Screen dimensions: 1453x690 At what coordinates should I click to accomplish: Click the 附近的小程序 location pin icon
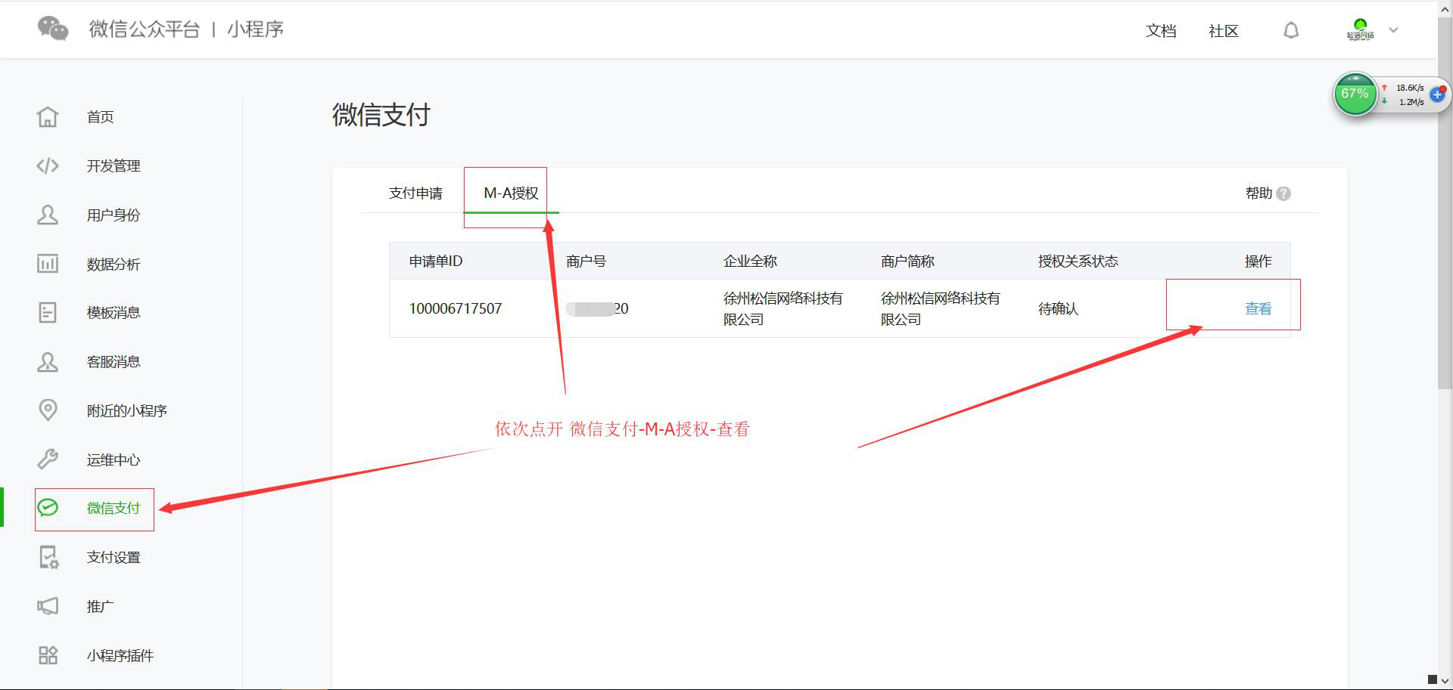coord(48,410)
